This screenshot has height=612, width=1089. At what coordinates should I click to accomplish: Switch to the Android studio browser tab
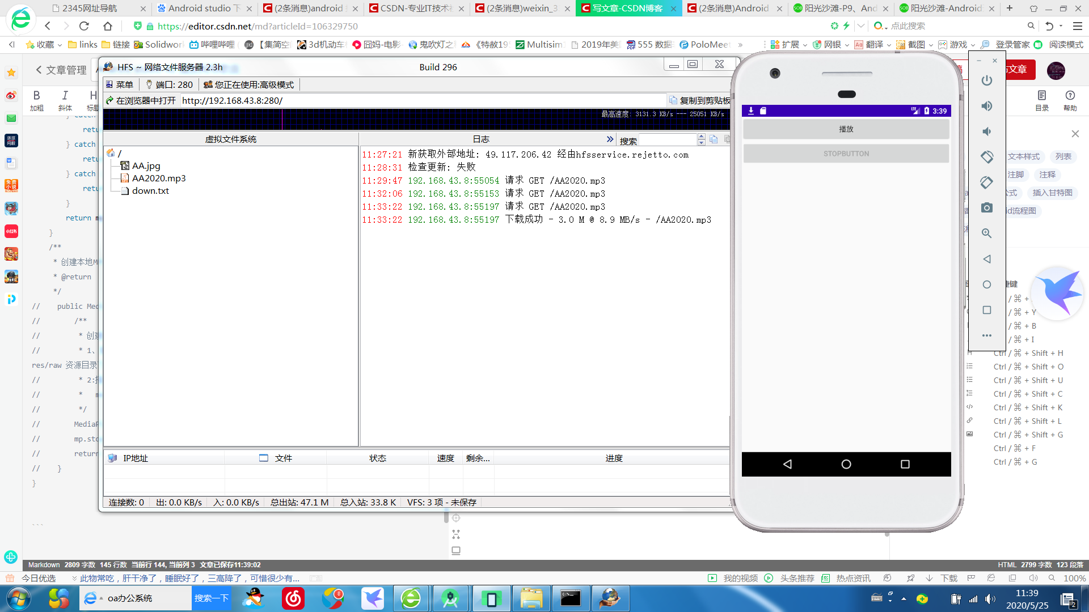click(199, 8)
